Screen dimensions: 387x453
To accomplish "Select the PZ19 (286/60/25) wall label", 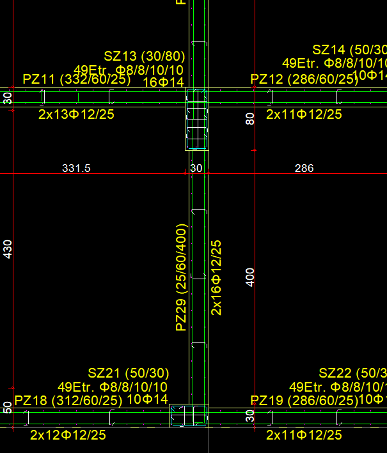I will click(x=304, y=401).
